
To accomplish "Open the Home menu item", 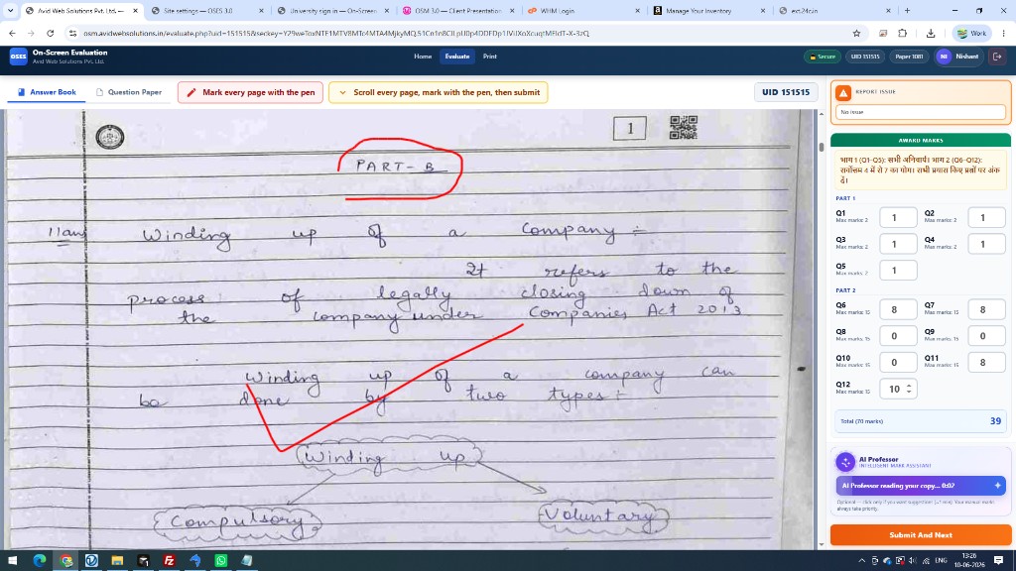I will point(423,57).
